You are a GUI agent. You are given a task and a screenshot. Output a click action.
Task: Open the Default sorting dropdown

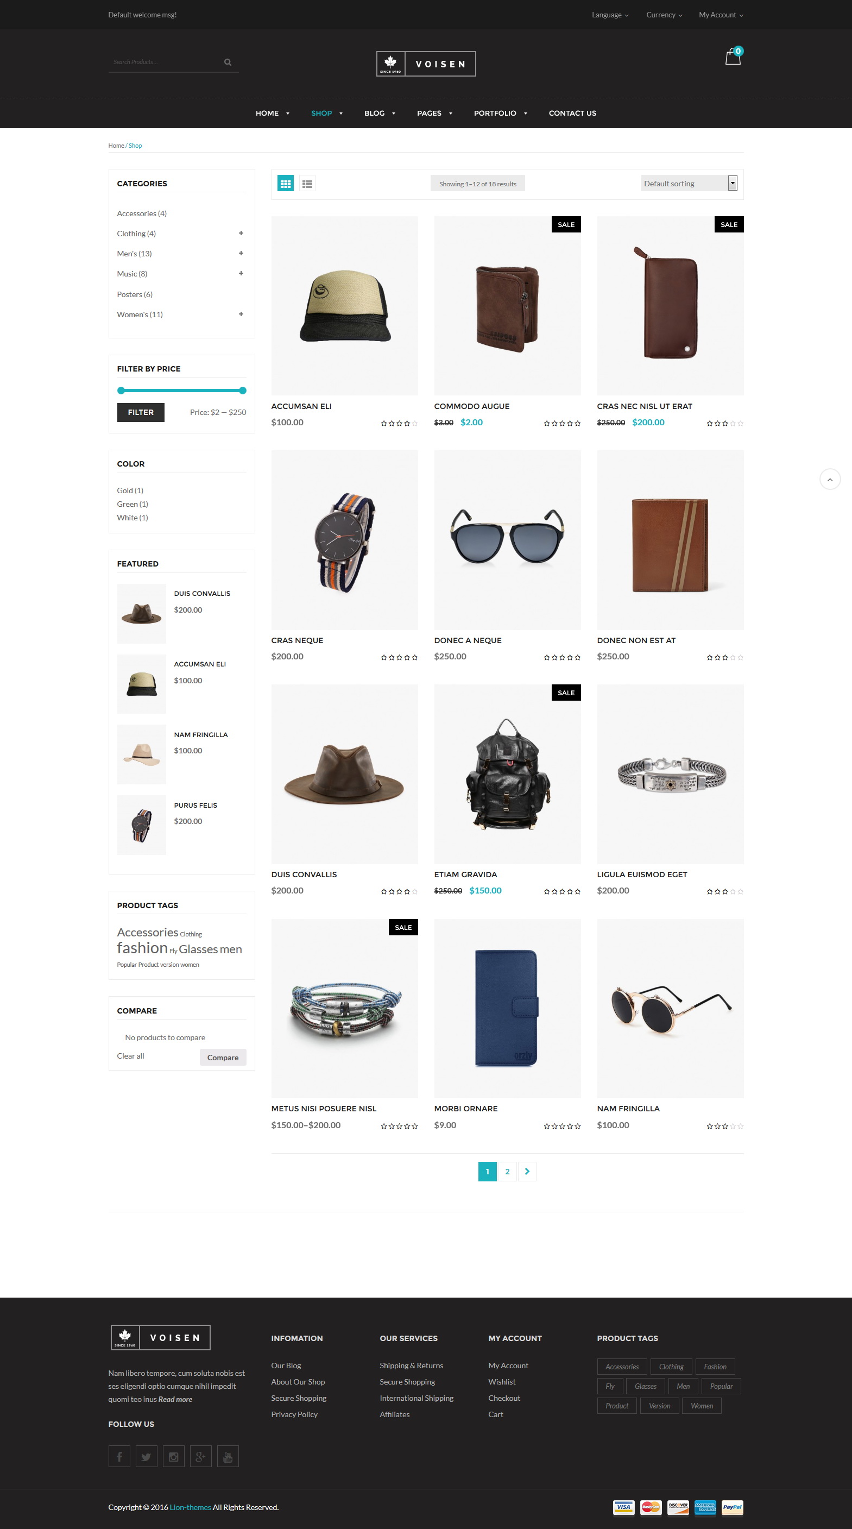(689, 184)
